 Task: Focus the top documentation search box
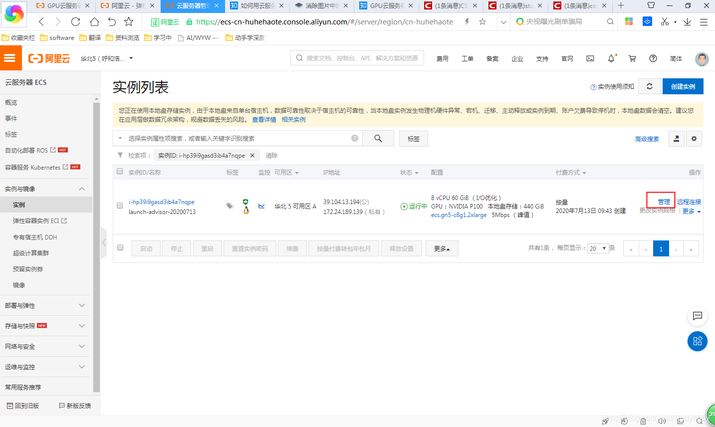click(x=357, y=58)
